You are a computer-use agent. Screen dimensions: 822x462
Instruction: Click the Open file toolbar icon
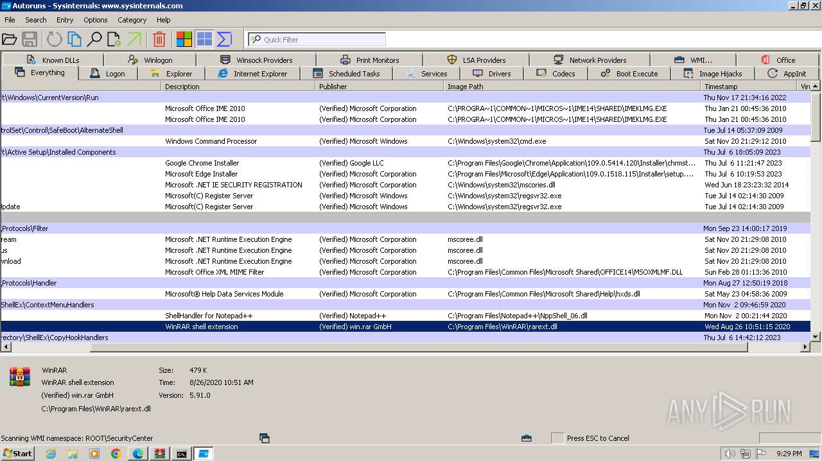[x=9, y=39]
